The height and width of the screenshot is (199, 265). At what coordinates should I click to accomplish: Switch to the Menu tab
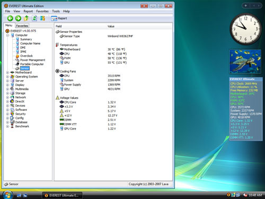click(x=9, y=25)
